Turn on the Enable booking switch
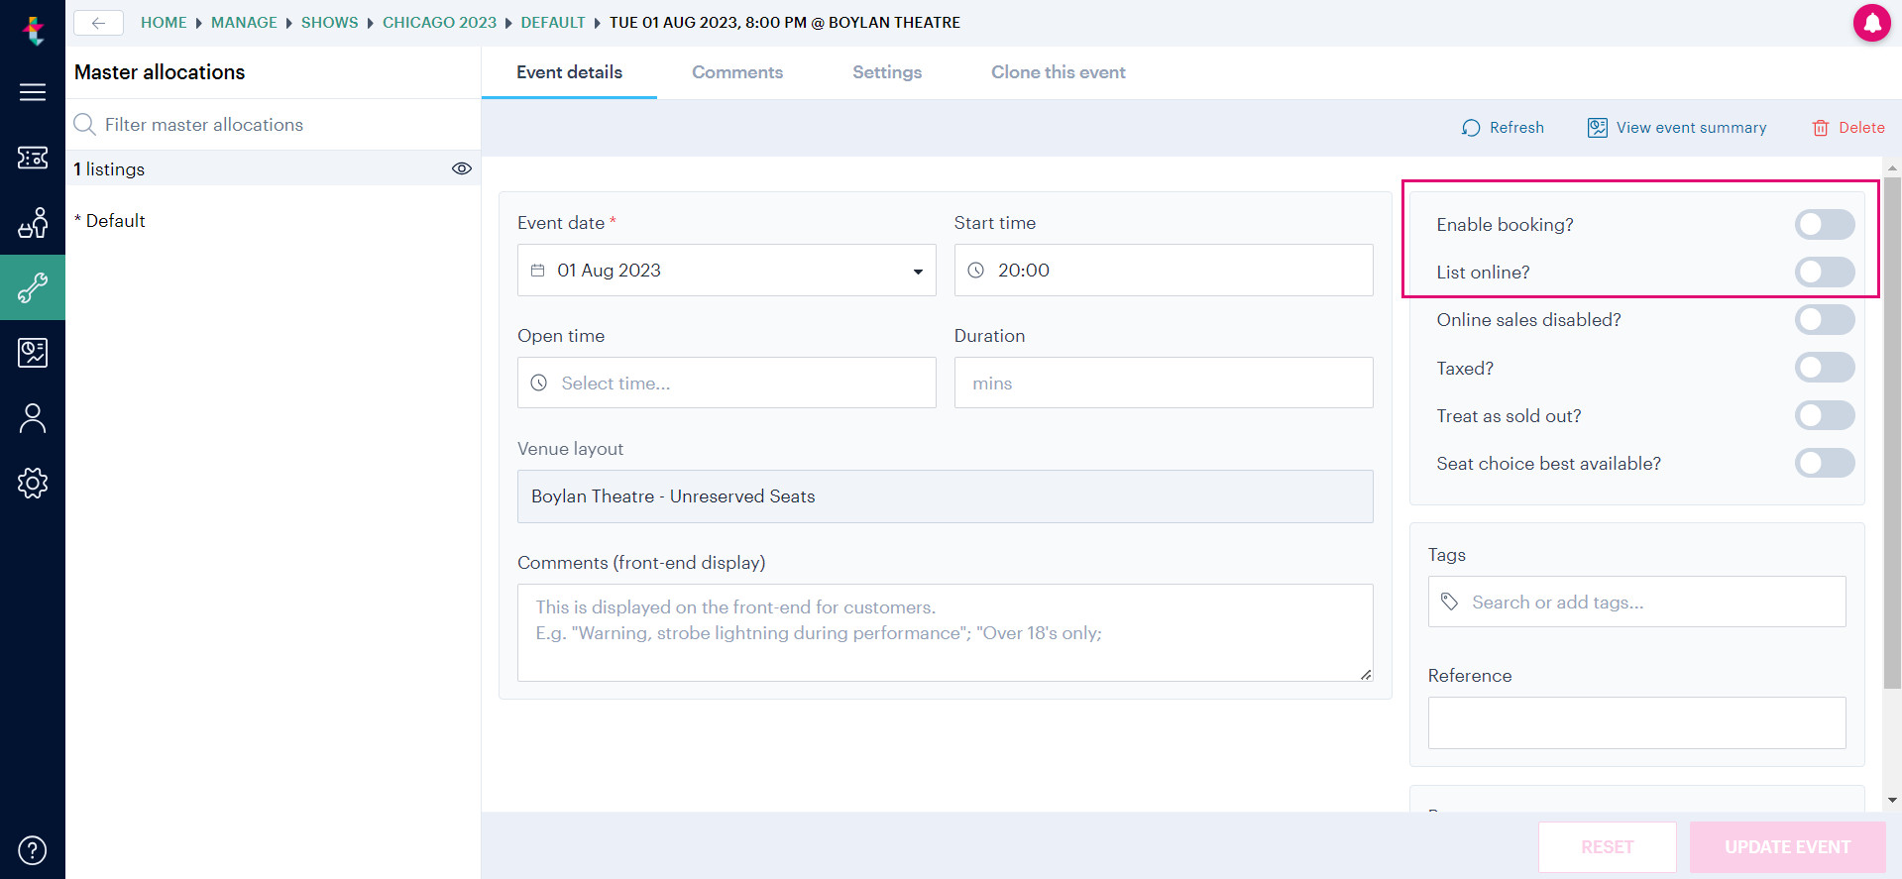This screenshot has height=879, width=1902. (x=1825, y=224)
